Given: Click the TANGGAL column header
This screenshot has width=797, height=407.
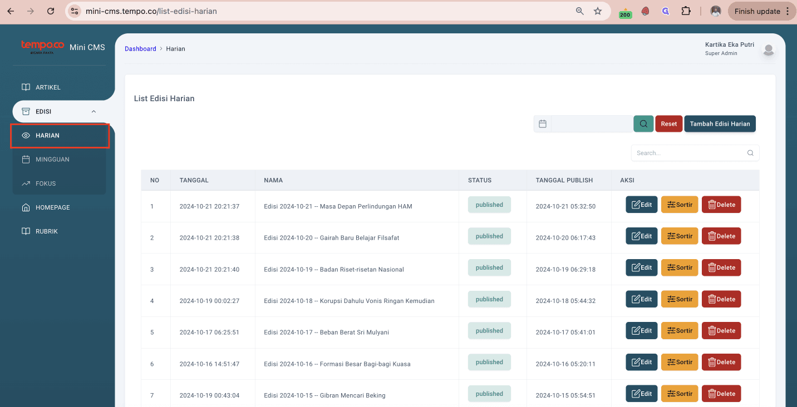Looking at the screenshot, I should [194, 180].
